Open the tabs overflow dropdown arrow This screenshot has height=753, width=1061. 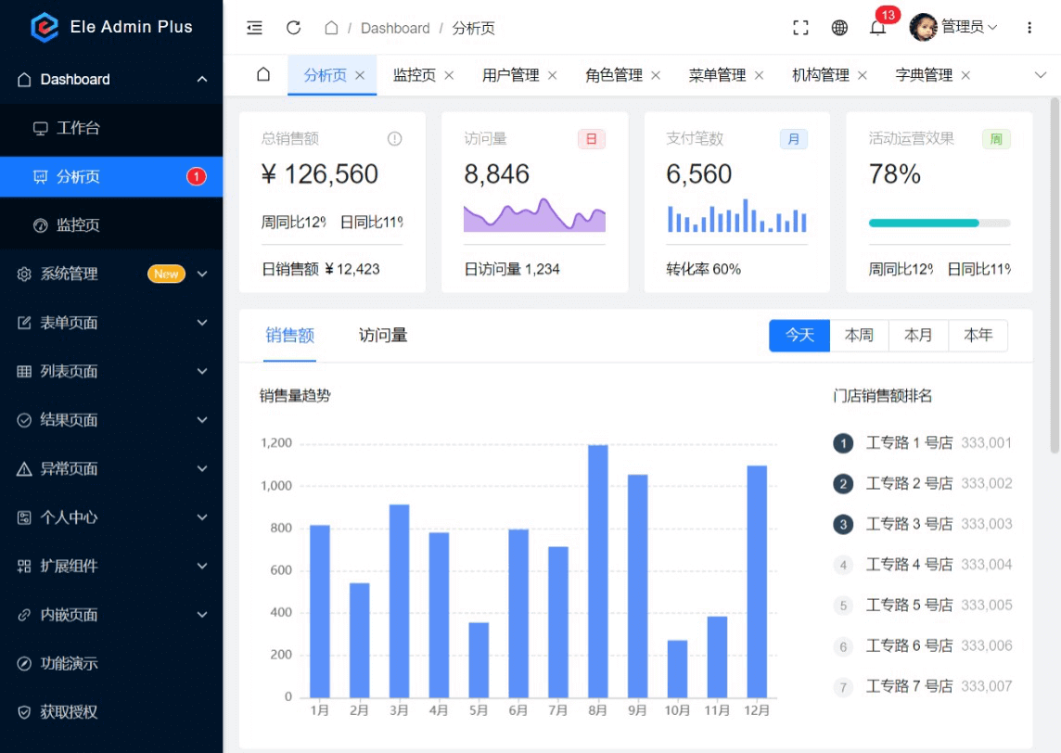(x=1040, y=75)
